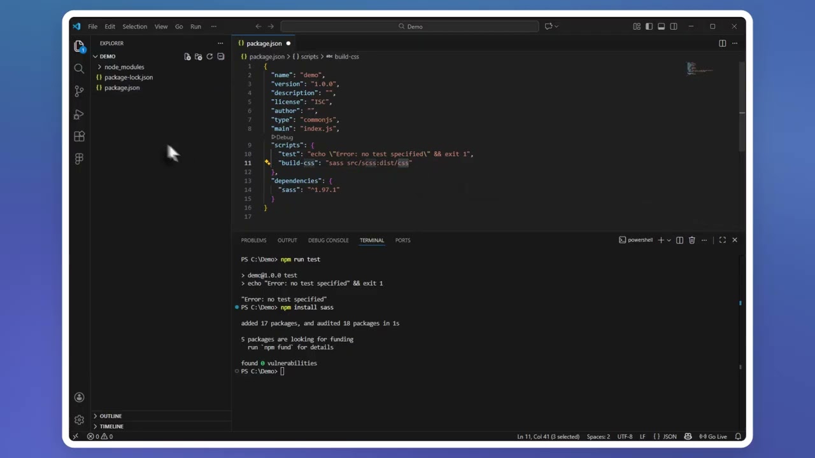This screenshot has height=458, width=815.
Task: Open the Explorer view in activity bar
Action: pos(79,46)
